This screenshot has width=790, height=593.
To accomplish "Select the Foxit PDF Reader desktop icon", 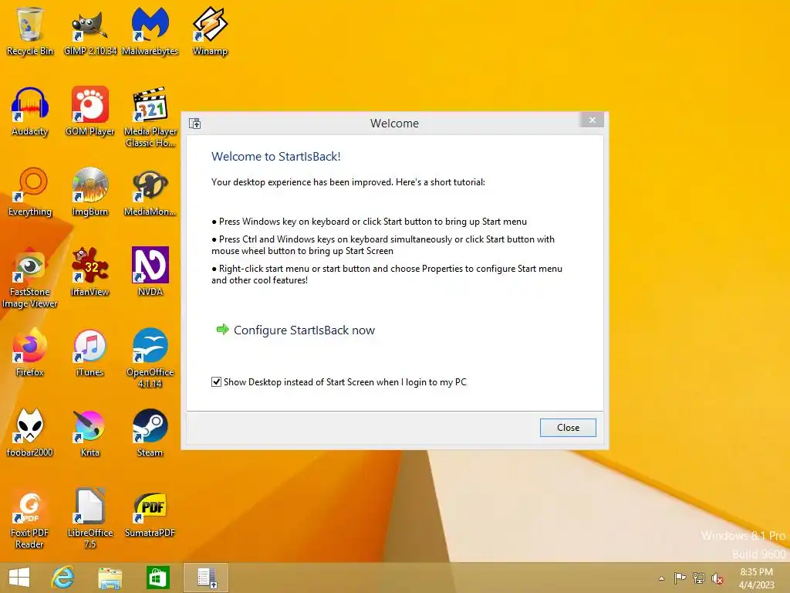I will point(30,518).
